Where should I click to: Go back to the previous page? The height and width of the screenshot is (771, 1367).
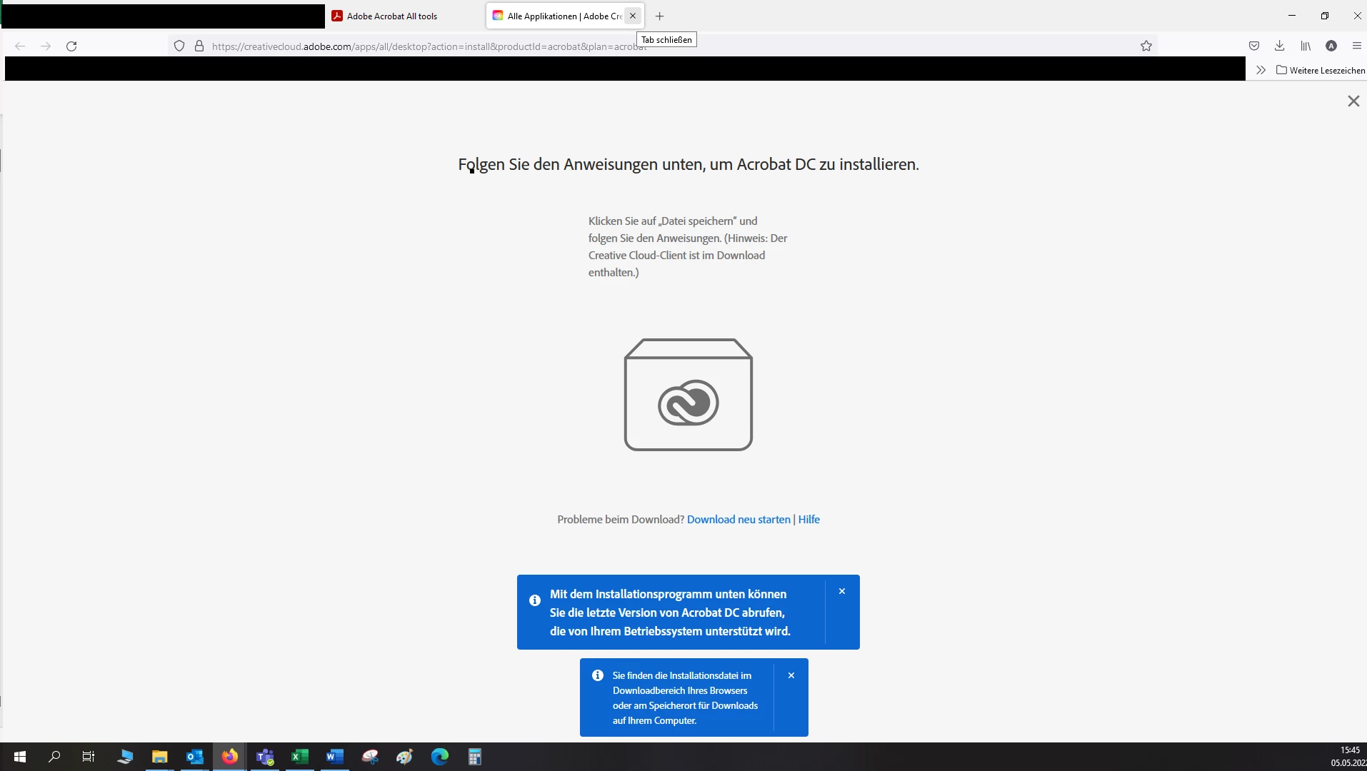click(20, 46)
